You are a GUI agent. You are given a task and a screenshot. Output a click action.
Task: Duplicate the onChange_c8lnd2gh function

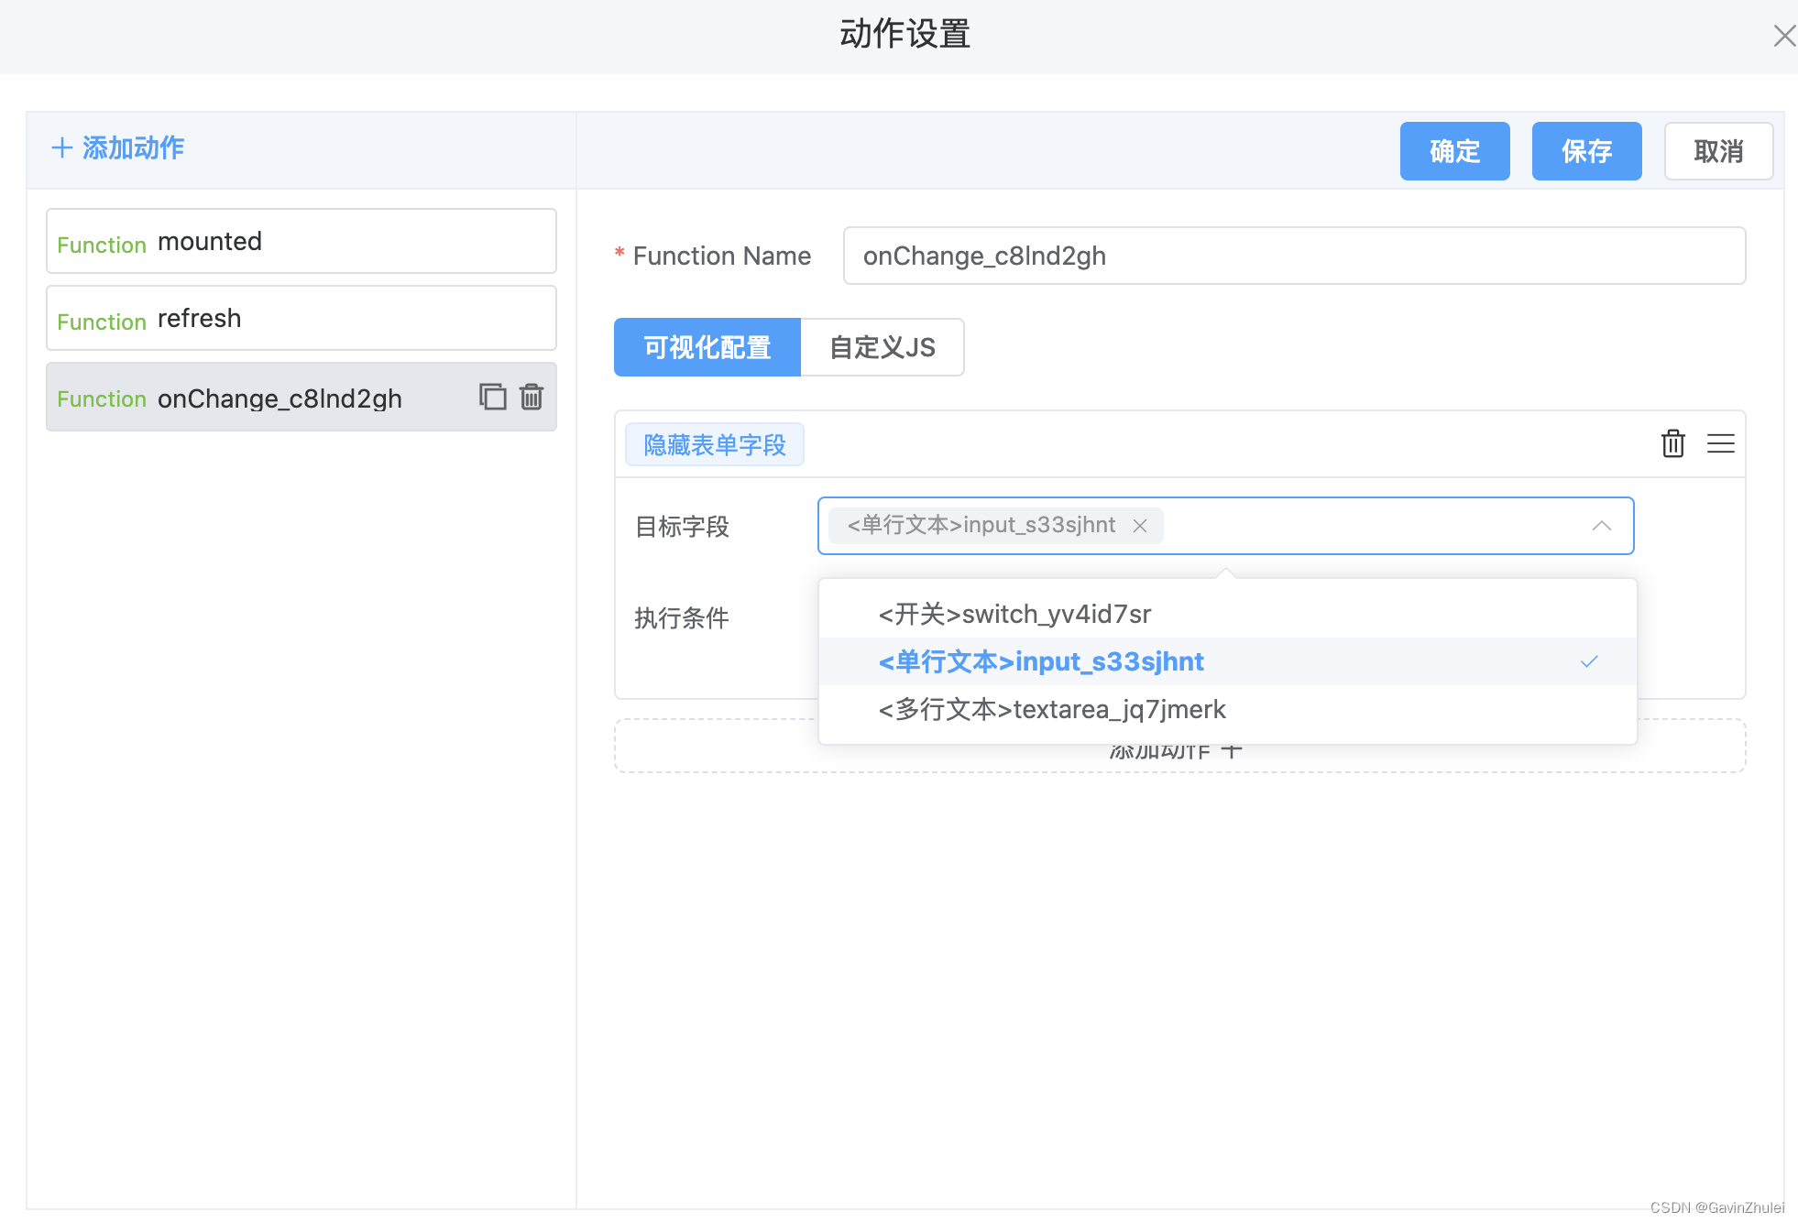(492, 397)
